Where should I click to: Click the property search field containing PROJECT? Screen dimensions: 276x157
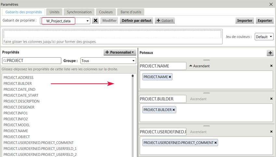click(32, 60)
